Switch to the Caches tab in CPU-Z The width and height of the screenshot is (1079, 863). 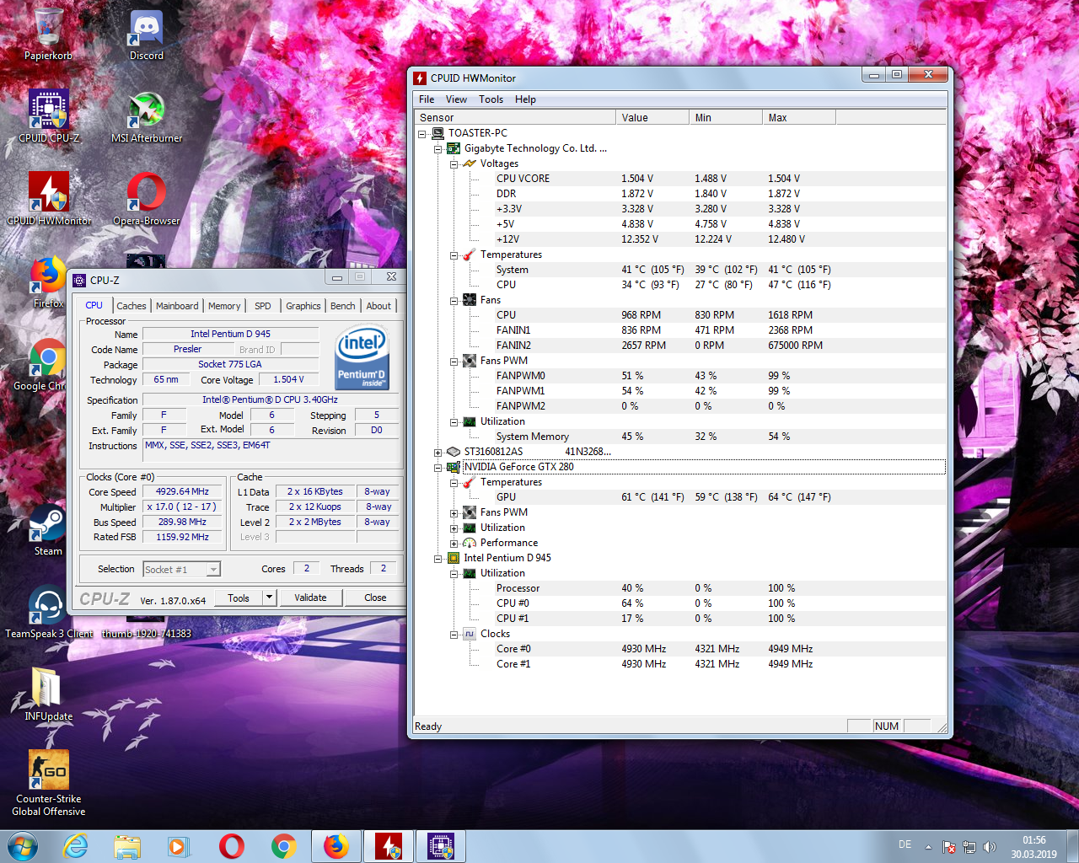point(132,306)
